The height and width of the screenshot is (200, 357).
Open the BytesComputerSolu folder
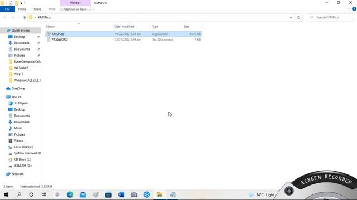[x=27, y=62]
